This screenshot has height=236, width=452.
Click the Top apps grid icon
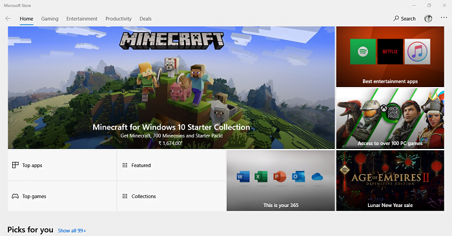pyautogui.click(x=15, y=165)
